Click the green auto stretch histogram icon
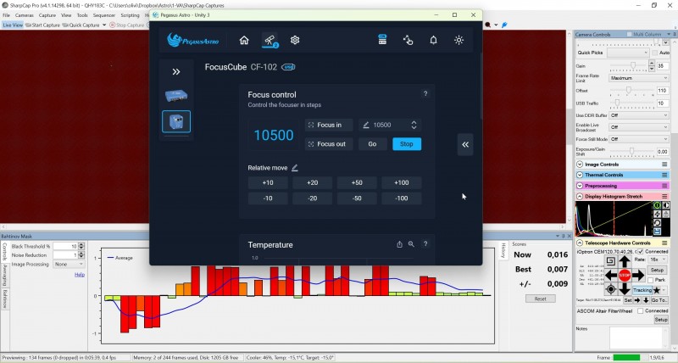Viewport: 678px width, 363px height. 657,205
